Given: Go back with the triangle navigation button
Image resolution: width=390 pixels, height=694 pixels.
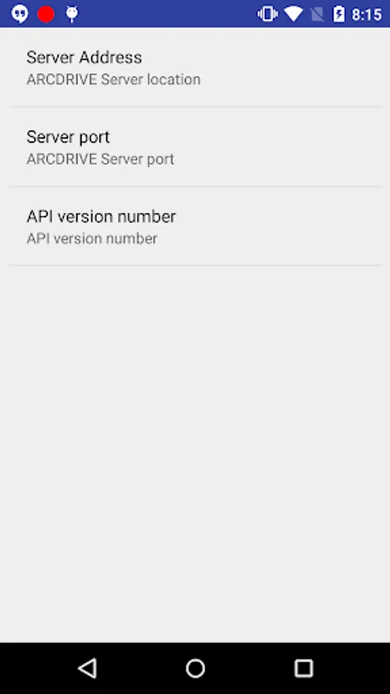Looking at the screenshot, I should (87, 668).
